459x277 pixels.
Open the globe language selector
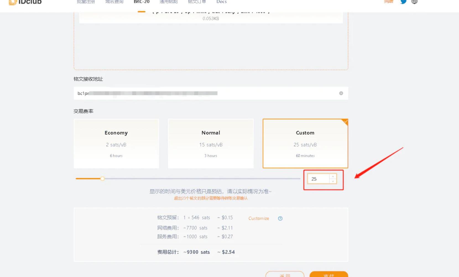click(x=414, y=2)
